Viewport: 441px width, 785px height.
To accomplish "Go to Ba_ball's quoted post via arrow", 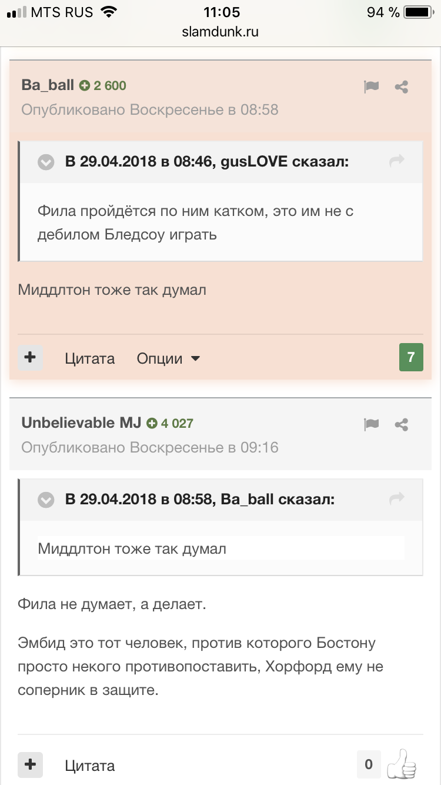I will coord(397,499).
